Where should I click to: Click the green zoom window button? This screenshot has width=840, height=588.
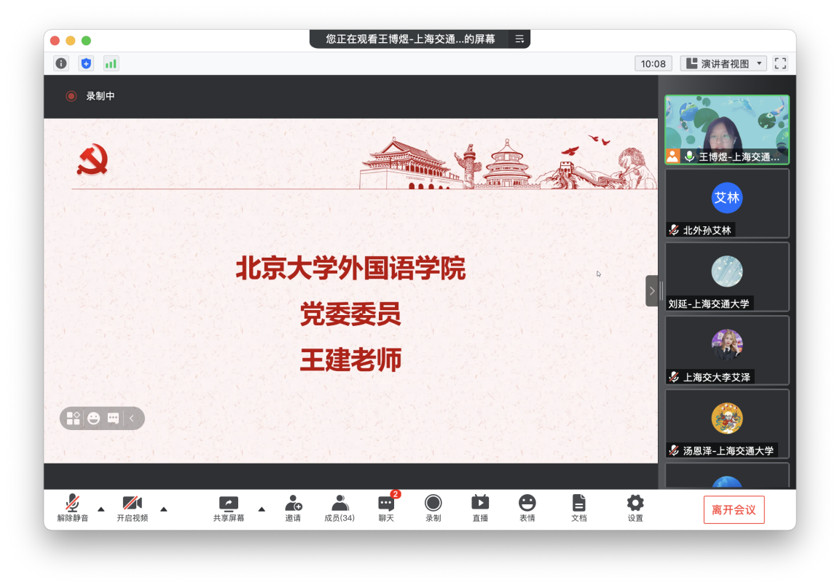click(86, 41)
